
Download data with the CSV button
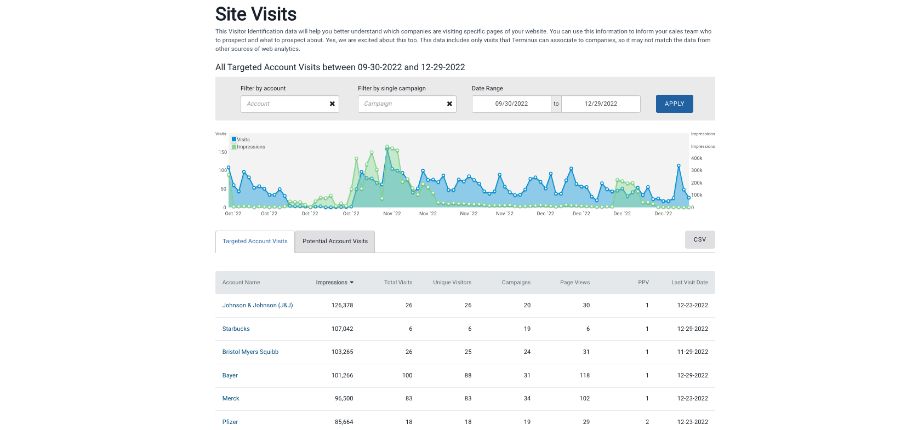point(700,239)
